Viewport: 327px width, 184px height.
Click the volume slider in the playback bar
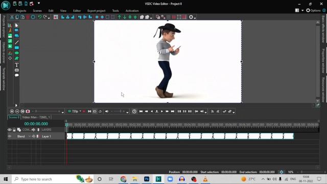(x=118, y=111)
